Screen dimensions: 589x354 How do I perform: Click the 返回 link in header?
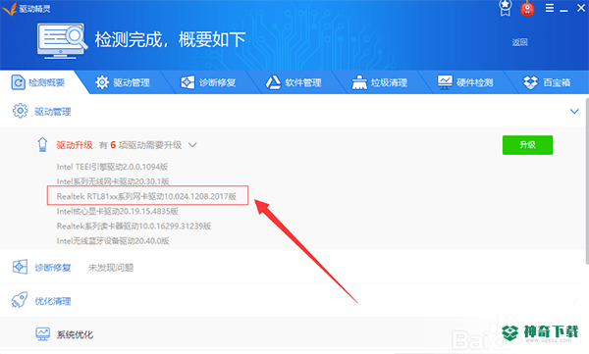519,42
